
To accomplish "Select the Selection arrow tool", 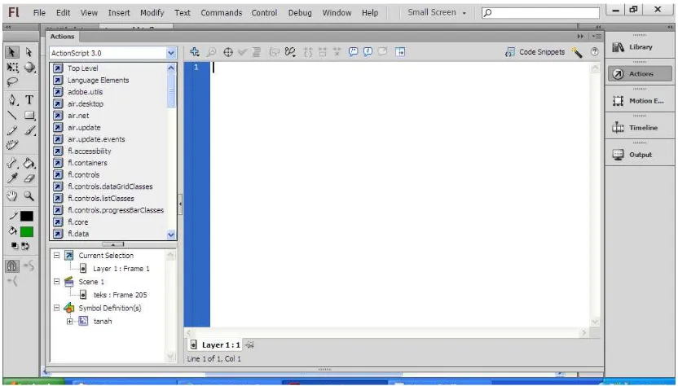I will [12, 52].
